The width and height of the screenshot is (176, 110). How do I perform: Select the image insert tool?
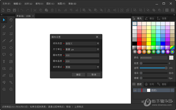pyautogui.click(x=11, y=62)
